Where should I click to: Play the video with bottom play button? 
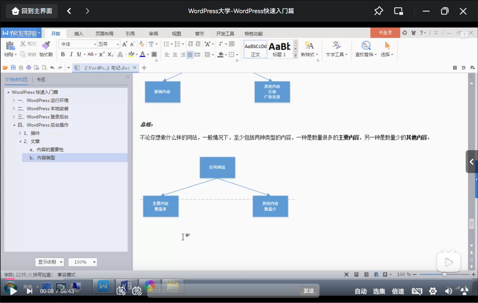pyautogui.click(x=13, y=291)
